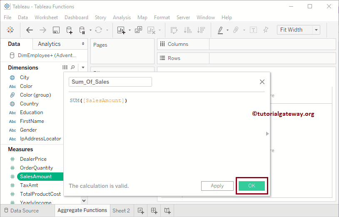
Task: Open the Dimensions pane dropdown arrow
Action: click(x=83, y=67)
